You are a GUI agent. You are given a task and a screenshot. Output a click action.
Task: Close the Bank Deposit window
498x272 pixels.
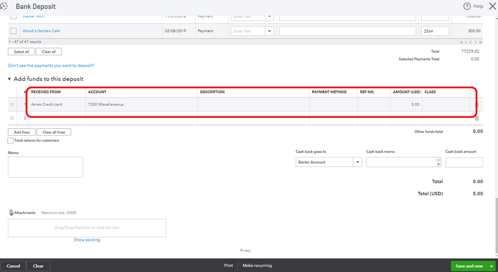(x=493, y=6)
